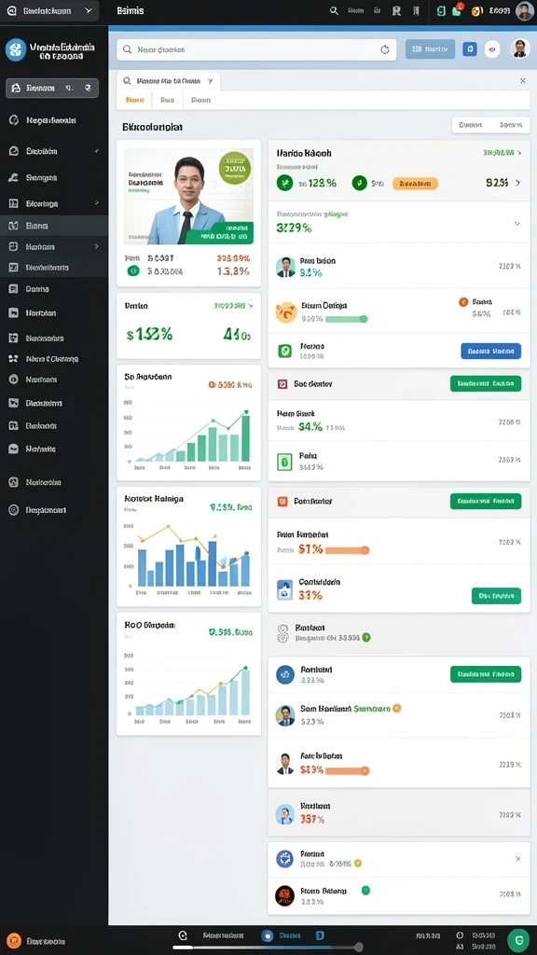Toggle the blue circle control in bottom bar
This screenshot has width=537, height=955.
(x=267, y=936)
